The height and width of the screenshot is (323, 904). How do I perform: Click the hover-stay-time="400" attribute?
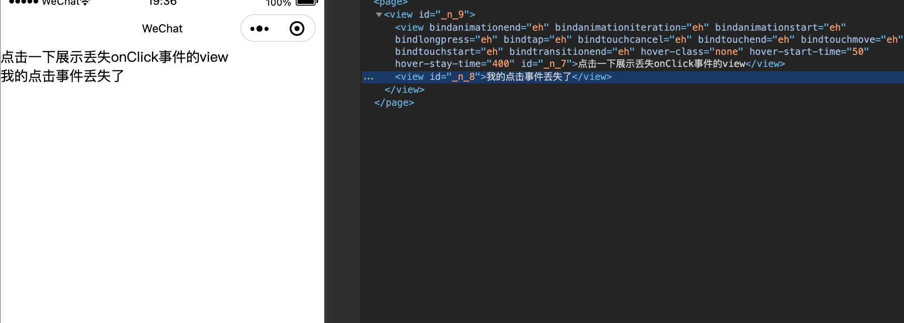(x=455, y=64)
